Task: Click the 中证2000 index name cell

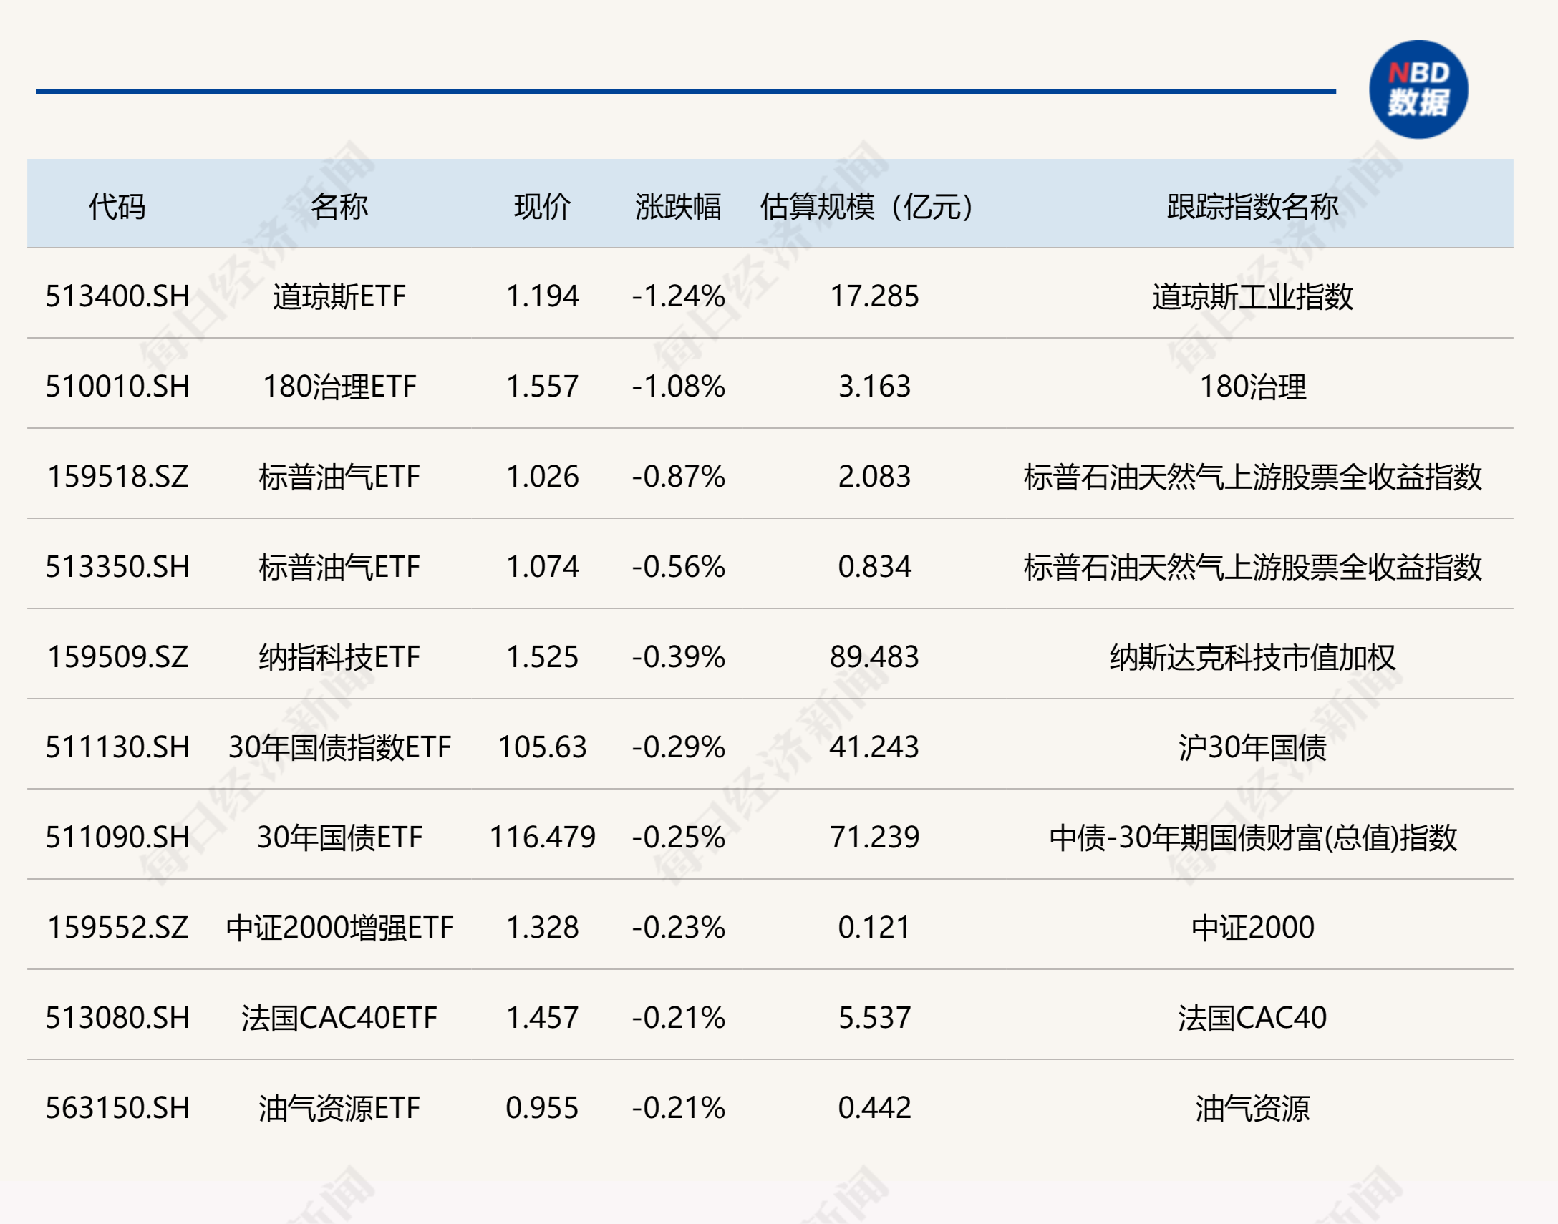Action: 1253,928
